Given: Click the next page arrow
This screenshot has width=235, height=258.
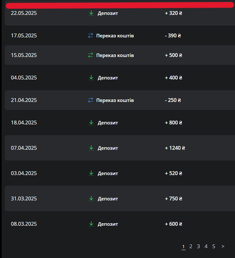Looking at the screenshot, I should [223, 246].
